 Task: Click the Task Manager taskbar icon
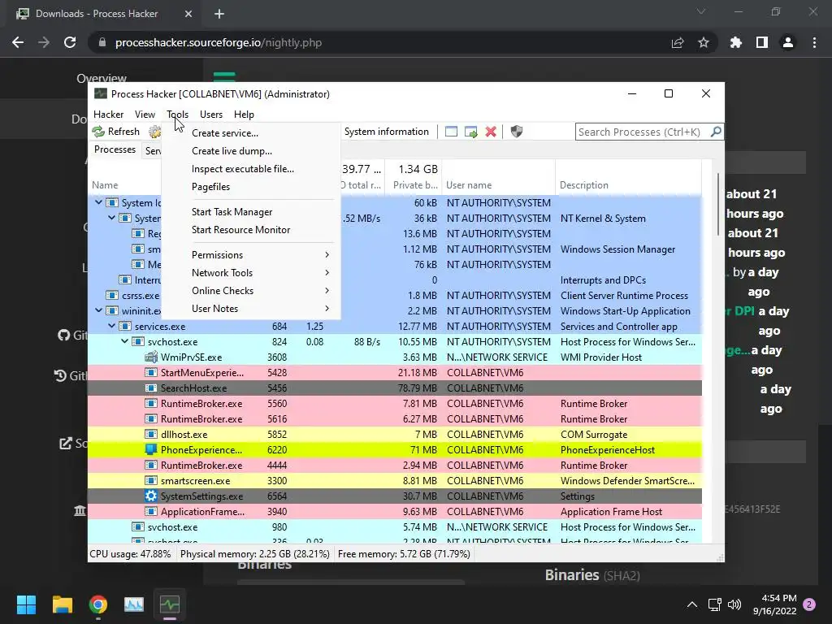(x=134, y=604)
